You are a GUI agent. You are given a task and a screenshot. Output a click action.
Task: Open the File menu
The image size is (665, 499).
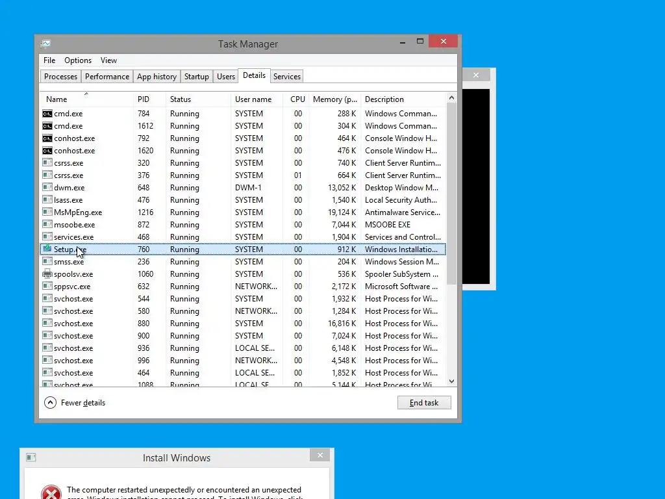[49, 60]
